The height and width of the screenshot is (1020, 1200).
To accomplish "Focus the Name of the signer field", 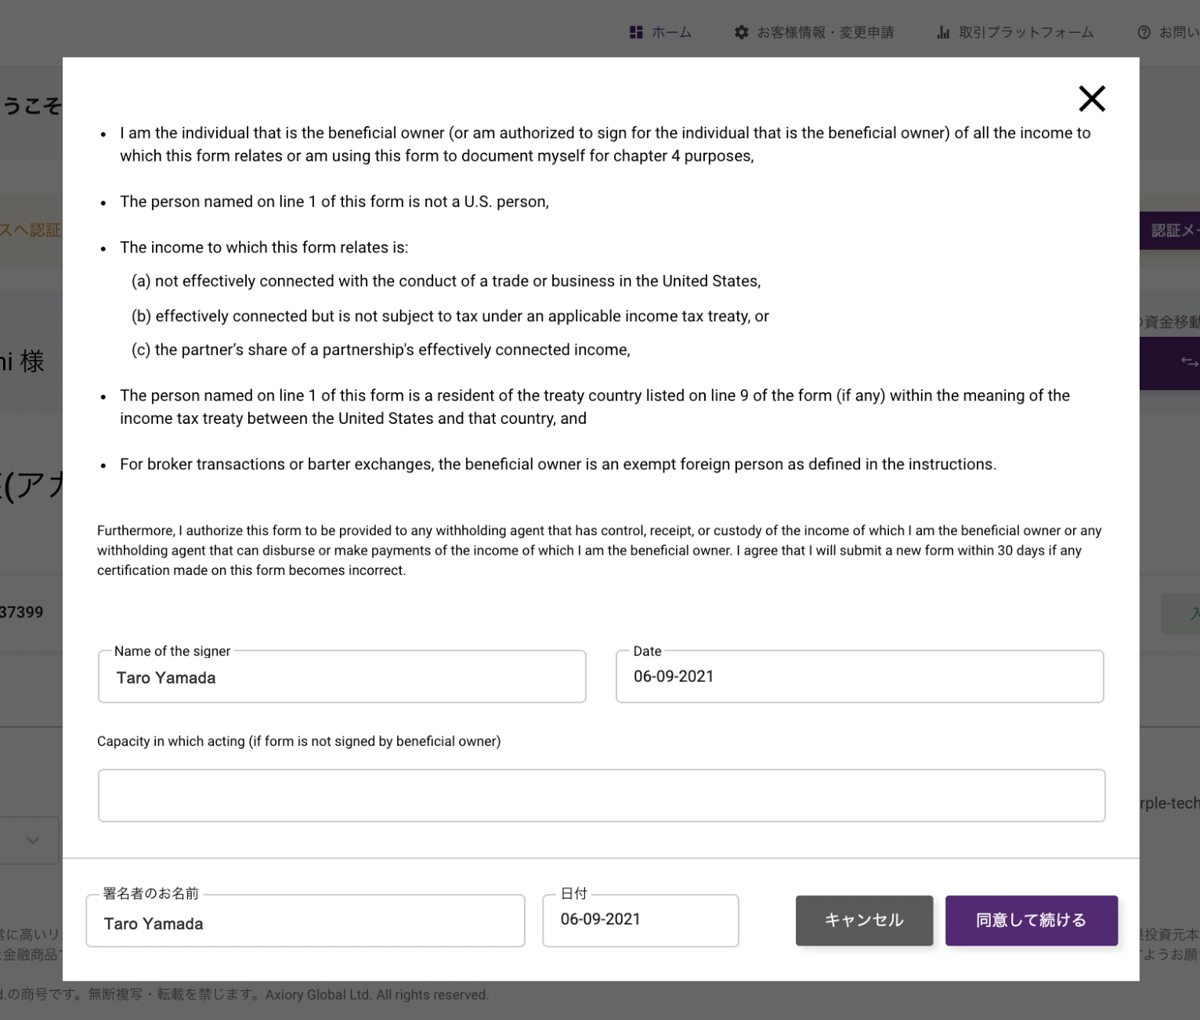I will [342, 677].
